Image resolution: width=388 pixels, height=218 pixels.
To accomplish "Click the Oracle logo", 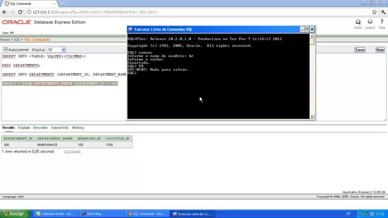I will 16,22.
